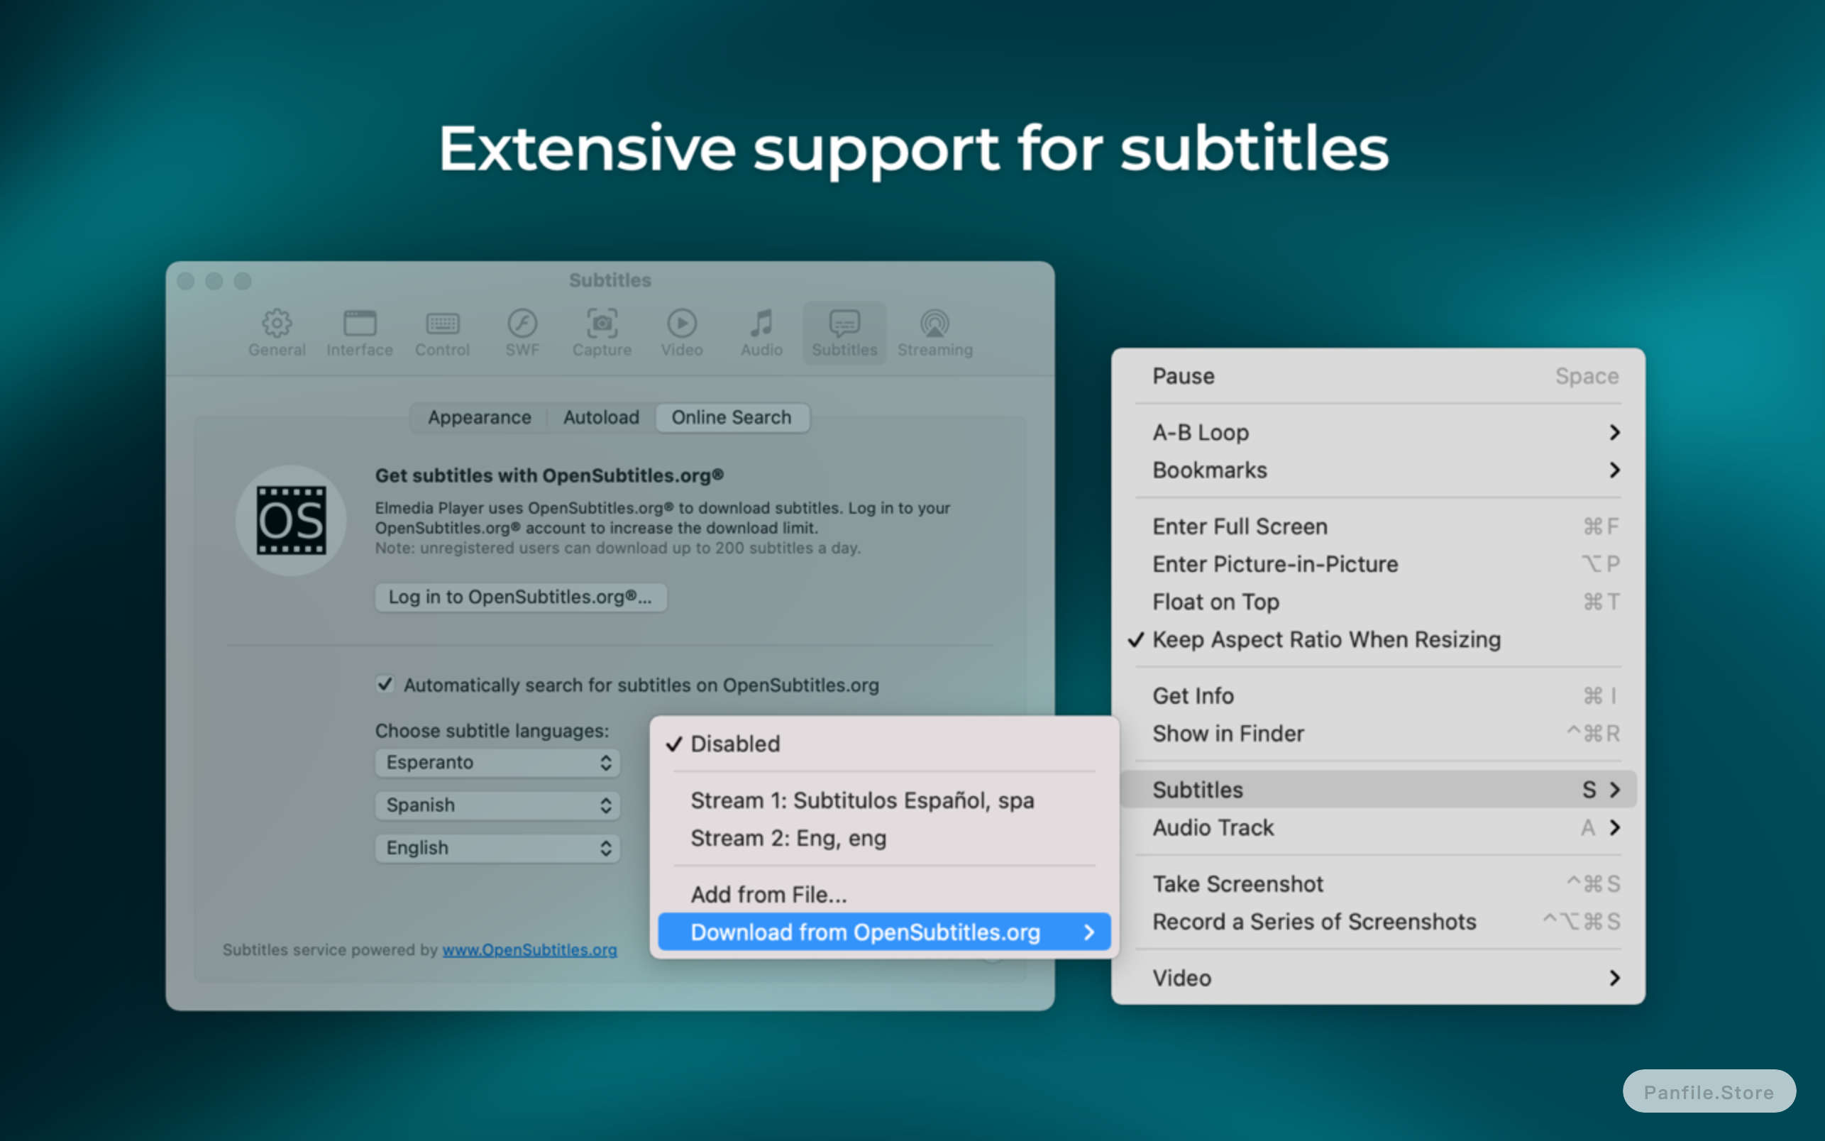Expand the Video submenu
Image resolution: width=1825 pixels, height=1141 pixels.
tap(1377, 978)
